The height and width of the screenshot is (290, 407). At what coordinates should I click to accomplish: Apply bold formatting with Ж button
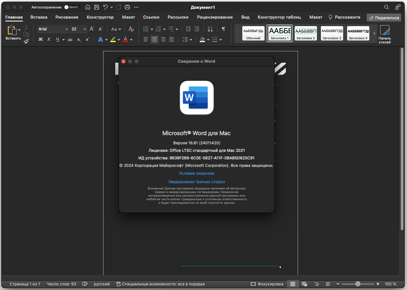[x=41, y=40]
